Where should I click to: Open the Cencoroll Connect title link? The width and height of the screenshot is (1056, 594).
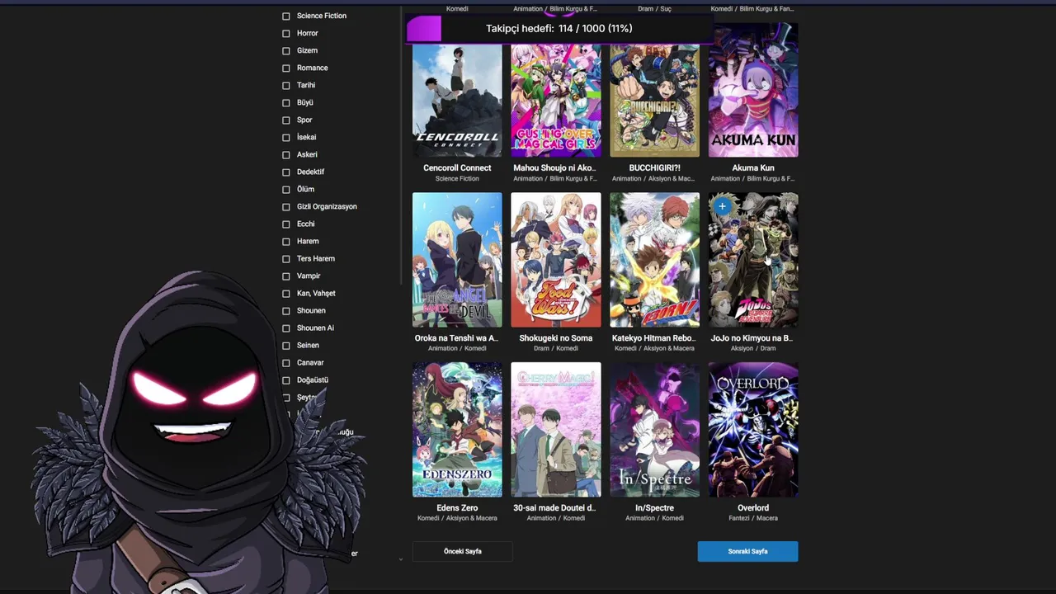tap(457, 168)
